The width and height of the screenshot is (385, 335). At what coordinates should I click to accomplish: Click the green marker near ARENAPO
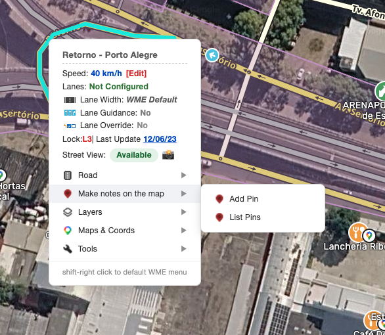point(380,91)
